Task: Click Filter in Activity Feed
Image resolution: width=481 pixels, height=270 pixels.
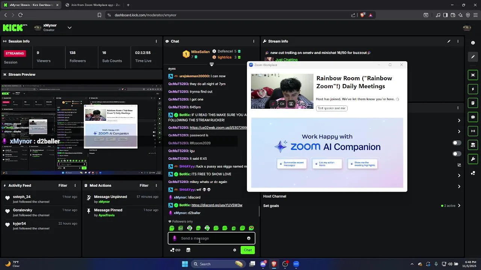Action: pyautogui.click(x=63, y=186)
